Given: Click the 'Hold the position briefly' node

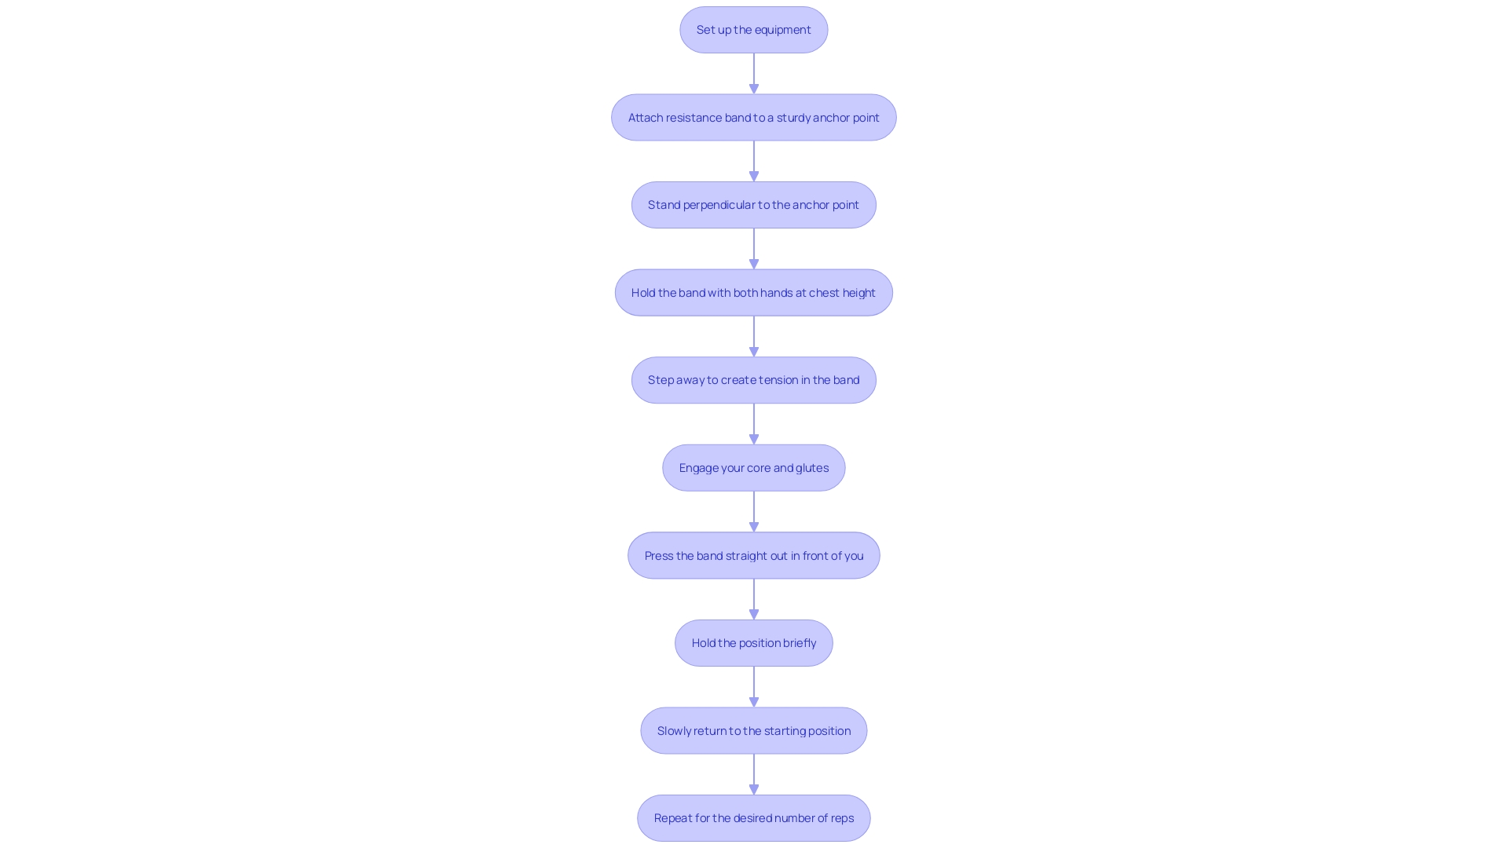Looking at the screenshot, I should click(754, 642).
